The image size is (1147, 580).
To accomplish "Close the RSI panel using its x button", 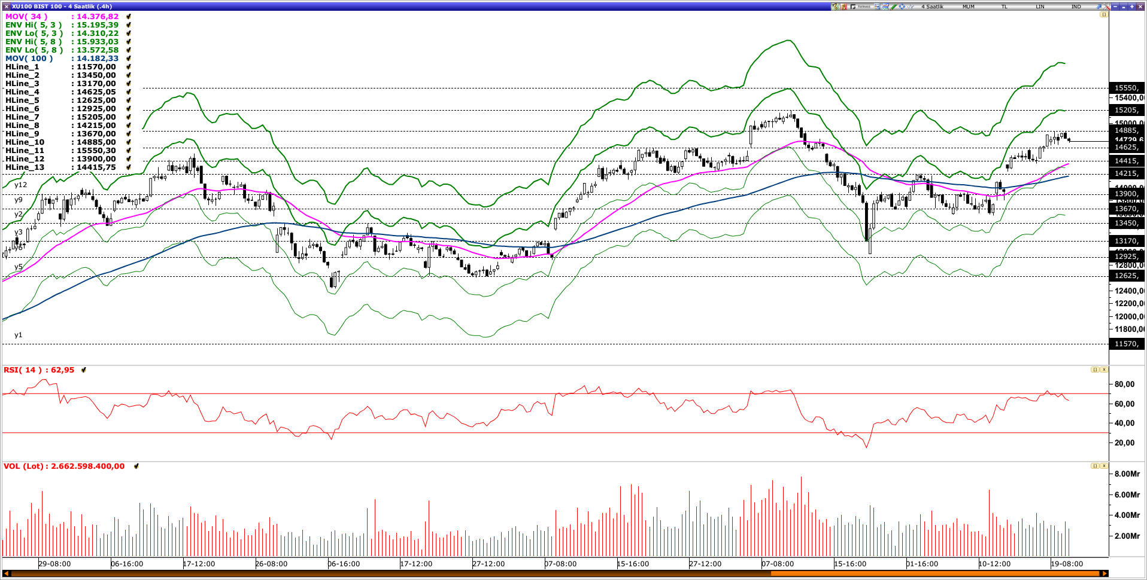I will [x=1104, y=370].
